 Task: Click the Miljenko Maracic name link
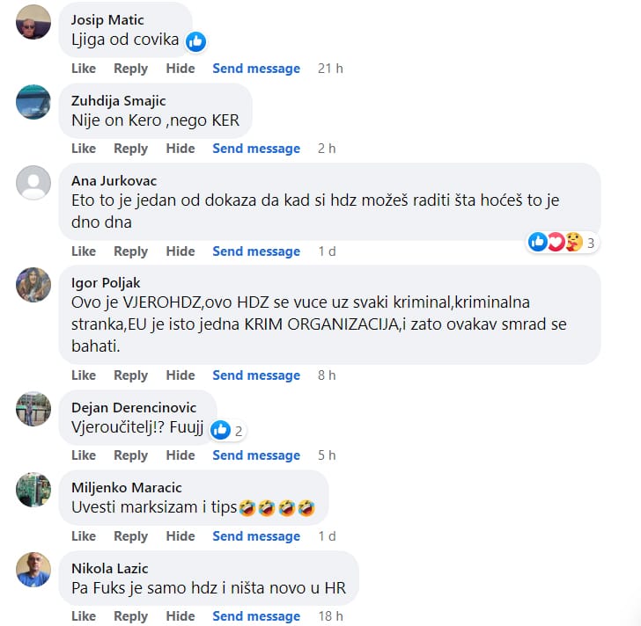pyautogui.click(x=126, y=488)
